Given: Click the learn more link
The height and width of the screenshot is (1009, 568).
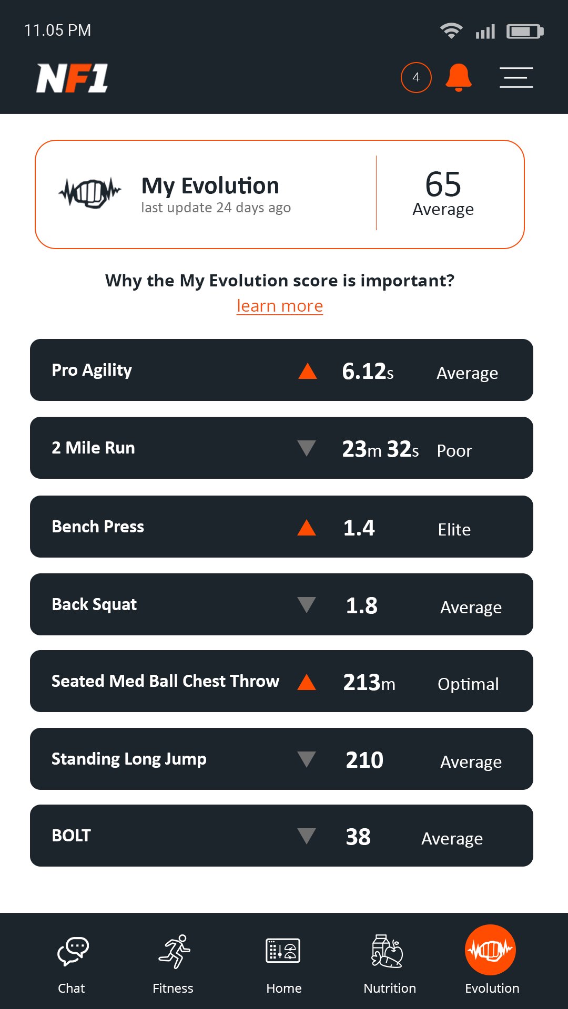Looking at the screenshot, I should point(280,306).
